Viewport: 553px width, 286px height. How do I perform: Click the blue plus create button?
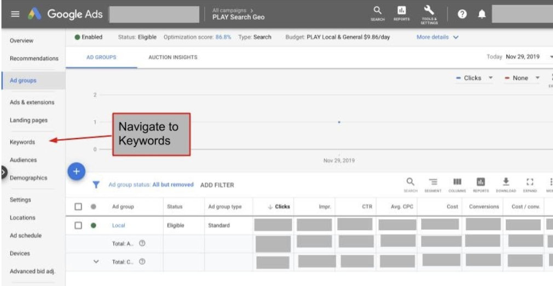tap(77, 171)
